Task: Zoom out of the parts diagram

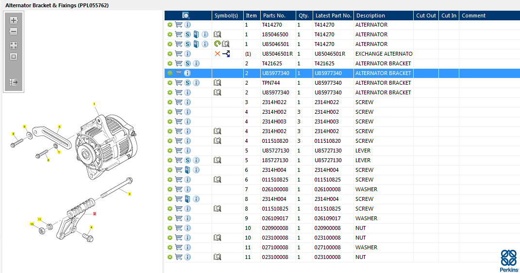Action: 14,32
